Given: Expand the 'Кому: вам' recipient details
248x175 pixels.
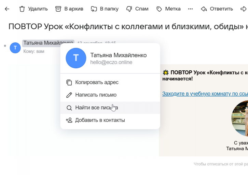Looking at the screenshot, I should pos(34,51).
